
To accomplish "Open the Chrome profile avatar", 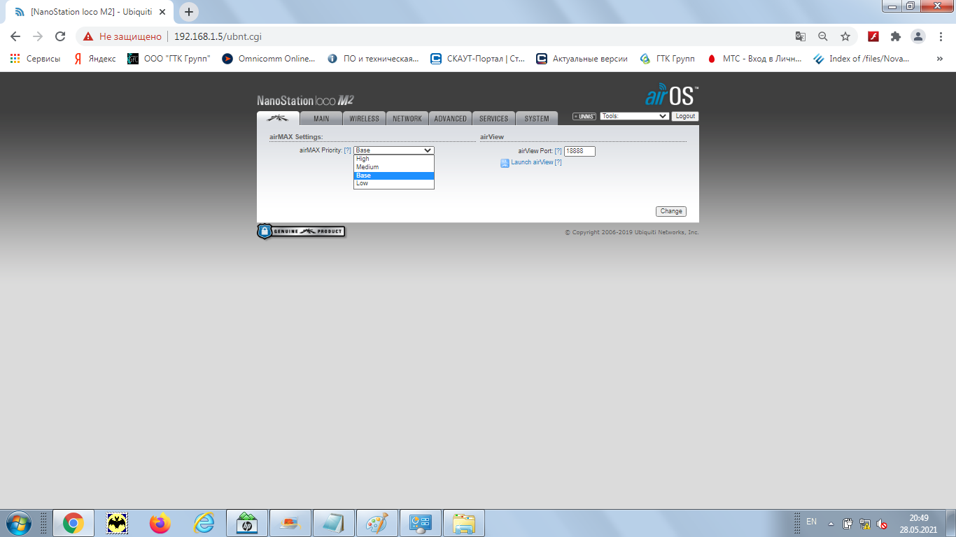I will pos(918,36).
